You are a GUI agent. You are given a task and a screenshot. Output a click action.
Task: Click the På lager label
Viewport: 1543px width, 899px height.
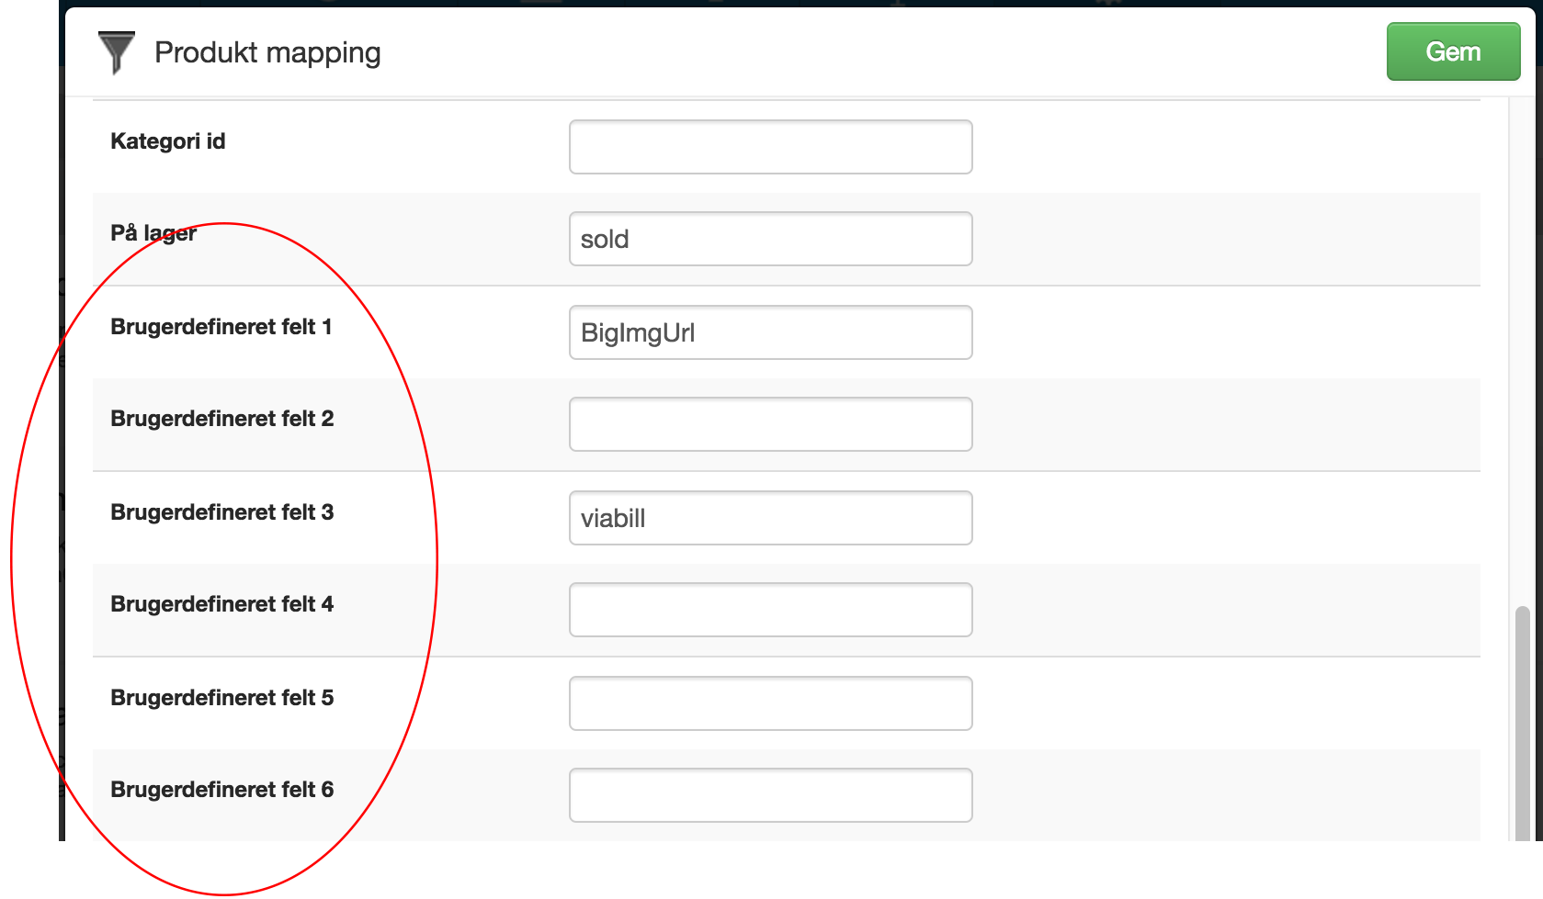tap(153, 233)
